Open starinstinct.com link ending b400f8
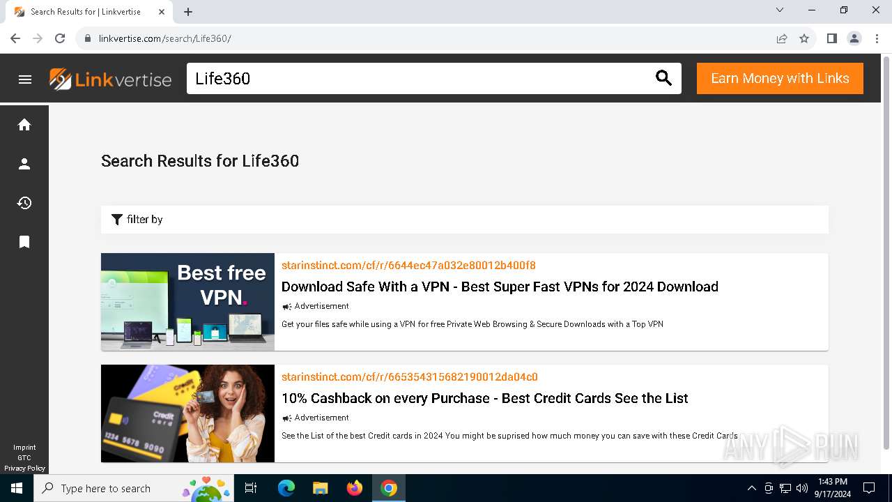Screen dimensions: 892x502 point(408,266)
